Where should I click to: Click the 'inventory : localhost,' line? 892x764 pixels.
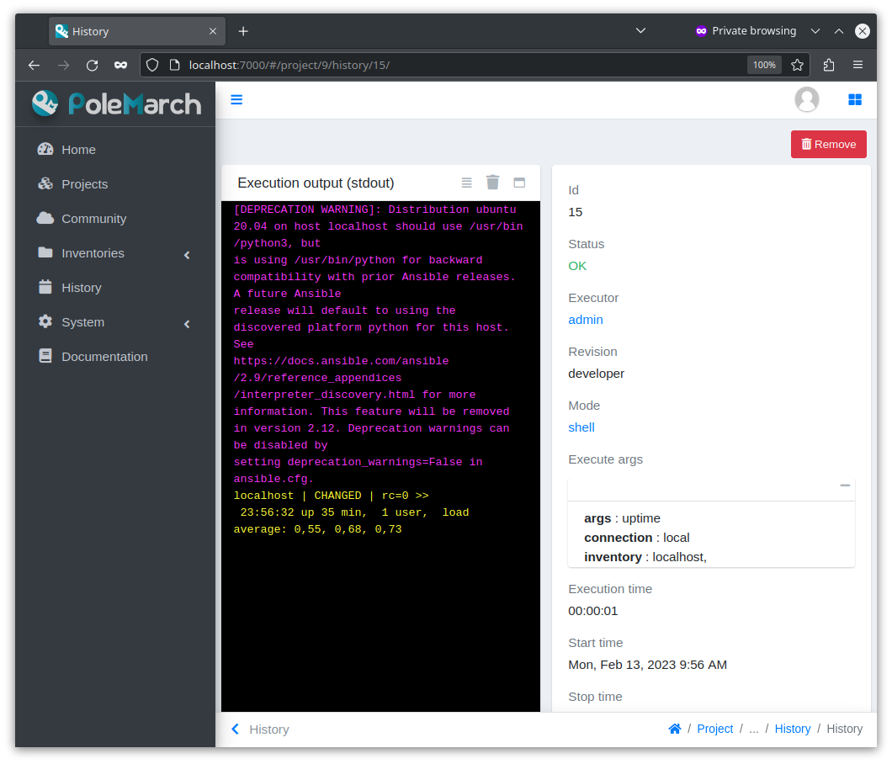[x=645, y=557]
